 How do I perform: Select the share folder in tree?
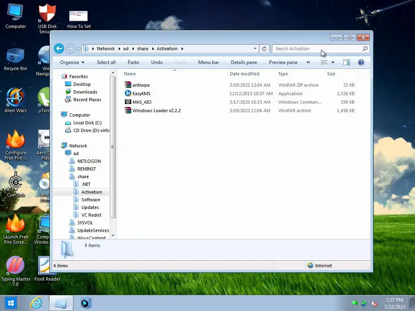point(83,177)
